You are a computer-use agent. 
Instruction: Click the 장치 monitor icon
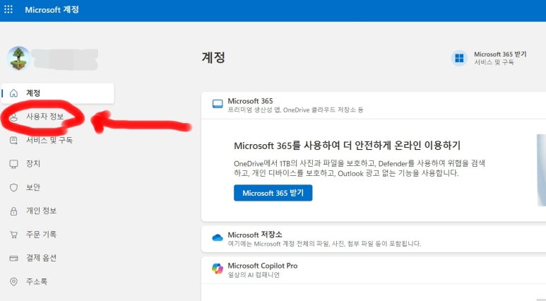[13, 164]
